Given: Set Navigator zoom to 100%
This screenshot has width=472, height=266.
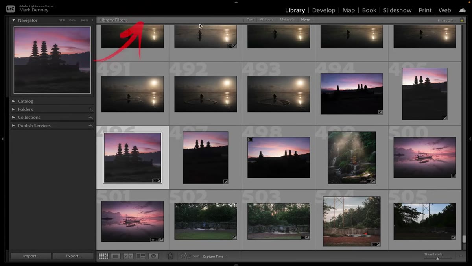Looking at the screenshot, I should 72,20.
